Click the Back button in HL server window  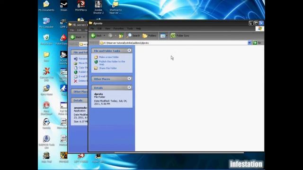(x=76, y=37)
